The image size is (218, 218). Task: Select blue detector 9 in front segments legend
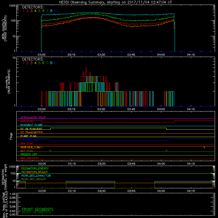coord(55,11)
